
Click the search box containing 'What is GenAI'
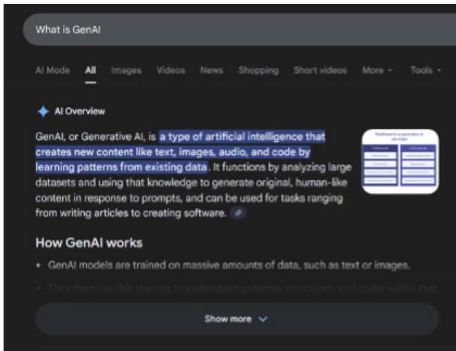tap(237, 30)
